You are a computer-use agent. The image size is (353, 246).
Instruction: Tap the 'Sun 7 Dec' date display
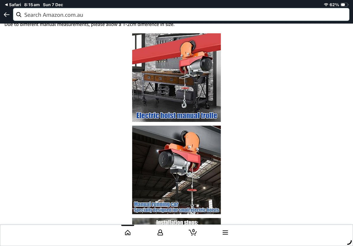tap(53, 5)
